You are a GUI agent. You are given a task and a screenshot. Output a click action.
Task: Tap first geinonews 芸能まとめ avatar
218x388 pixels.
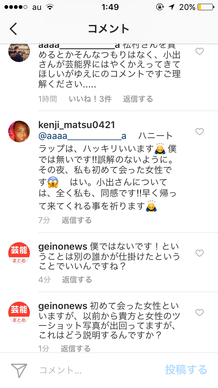19,253
